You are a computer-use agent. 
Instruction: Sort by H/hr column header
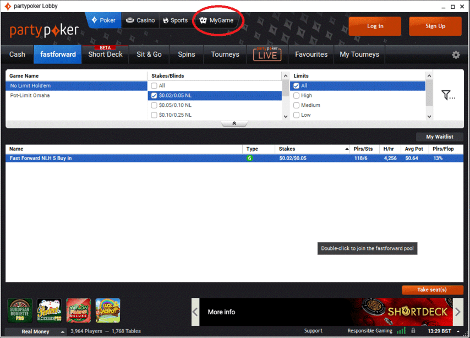(x=390, y=149)
